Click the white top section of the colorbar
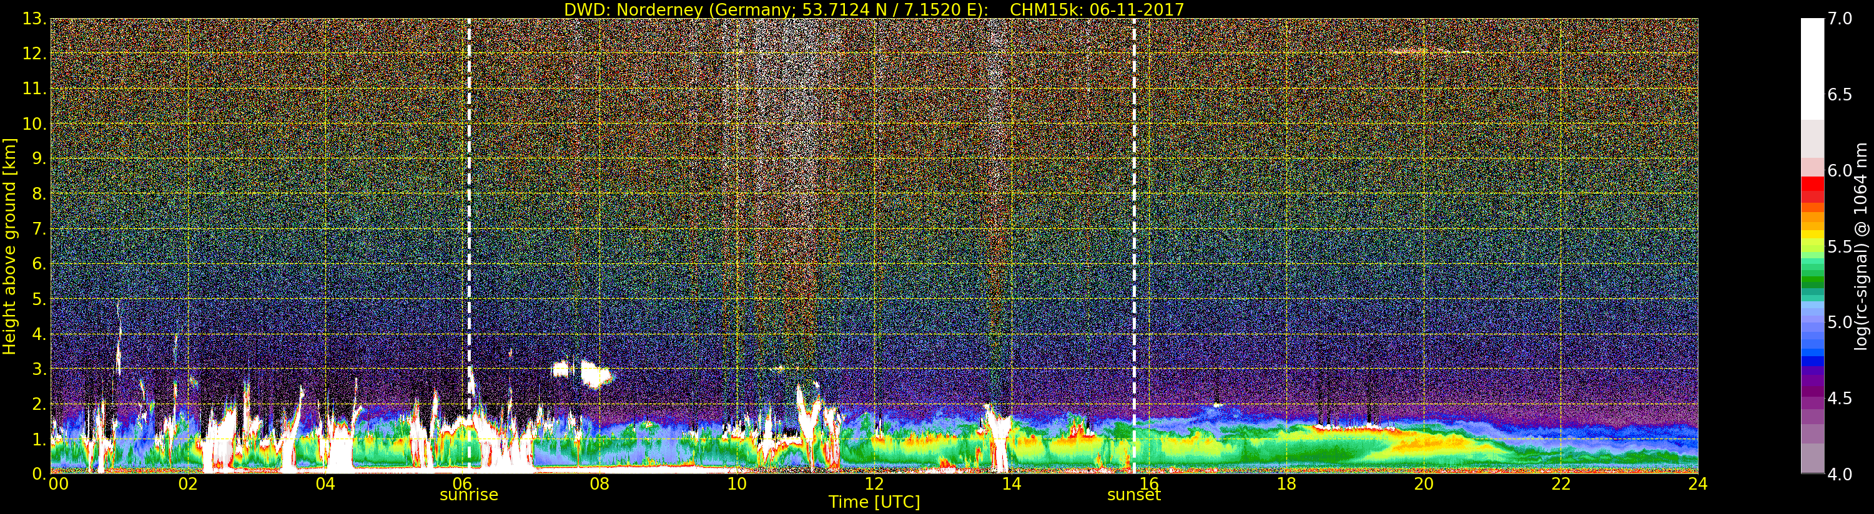 pyautogui.click(x=1812, y=65)
